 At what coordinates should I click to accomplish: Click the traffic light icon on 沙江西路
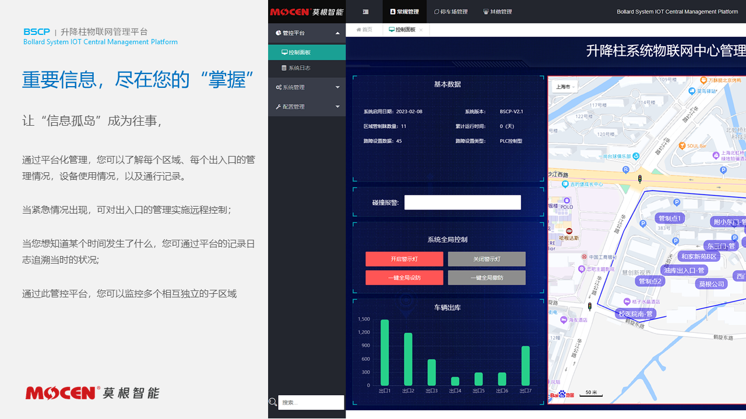(x=640, y=179)
